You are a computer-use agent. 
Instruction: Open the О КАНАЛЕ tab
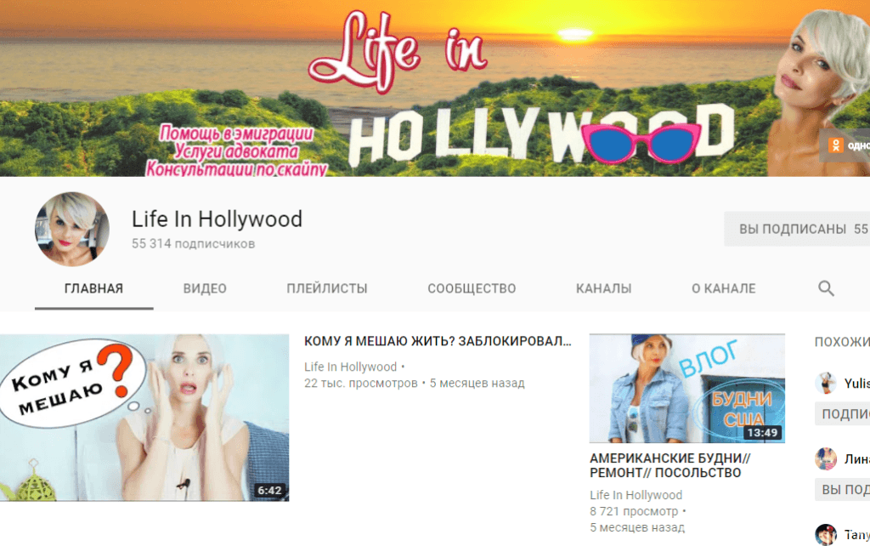pos(723,288)
